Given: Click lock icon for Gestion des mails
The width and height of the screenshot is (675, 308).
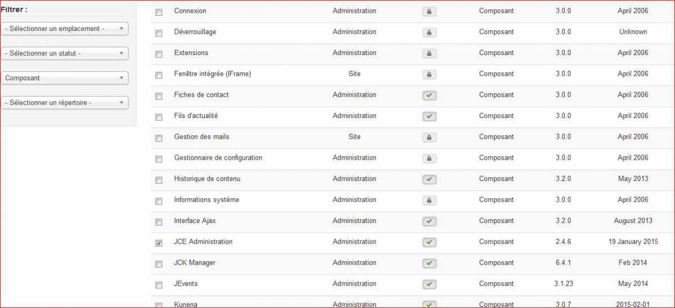Looking at the screenshot, I should tap(429, 137).
